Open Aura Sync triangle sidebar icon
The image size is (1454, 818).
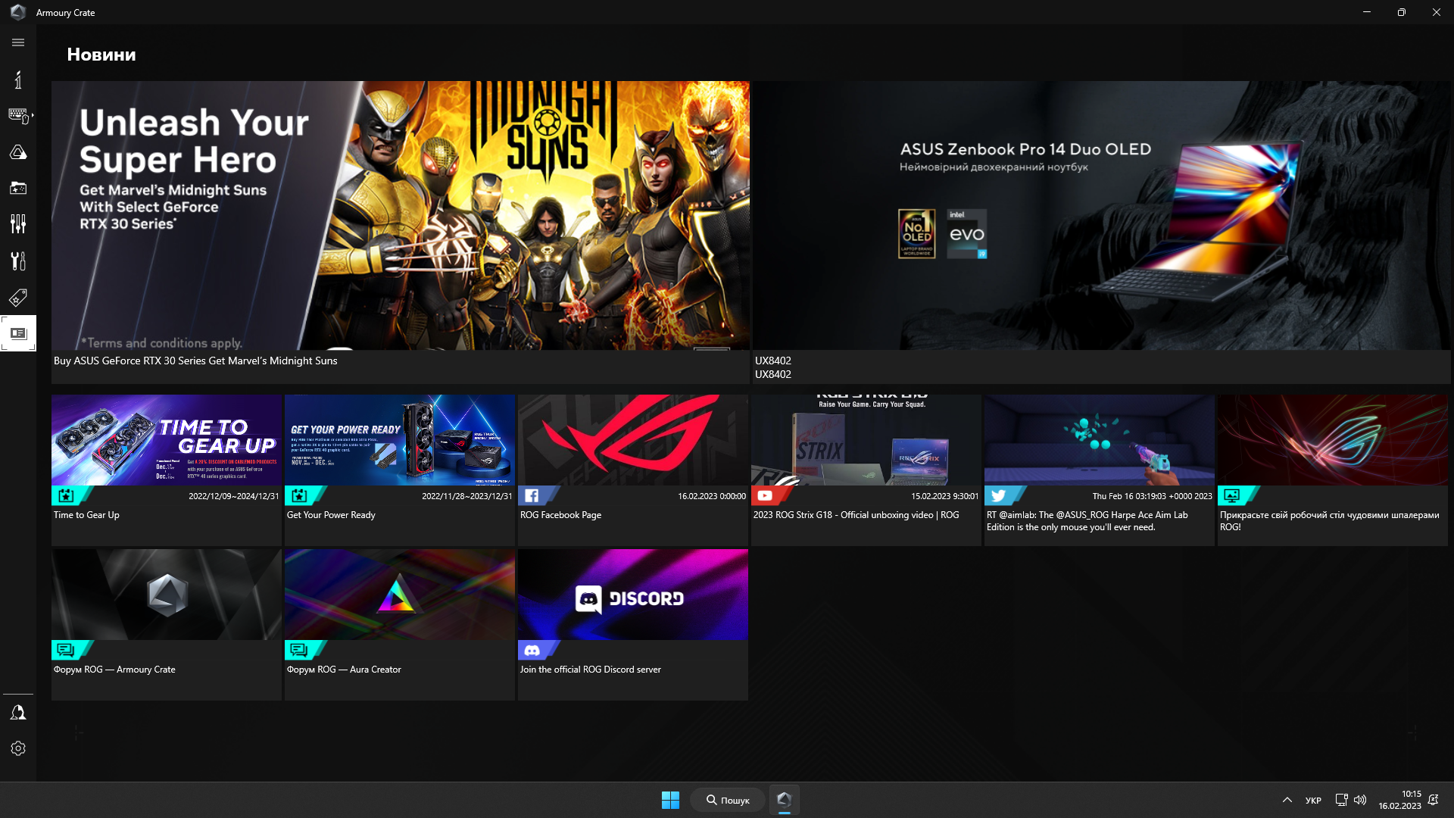point(18,152)
